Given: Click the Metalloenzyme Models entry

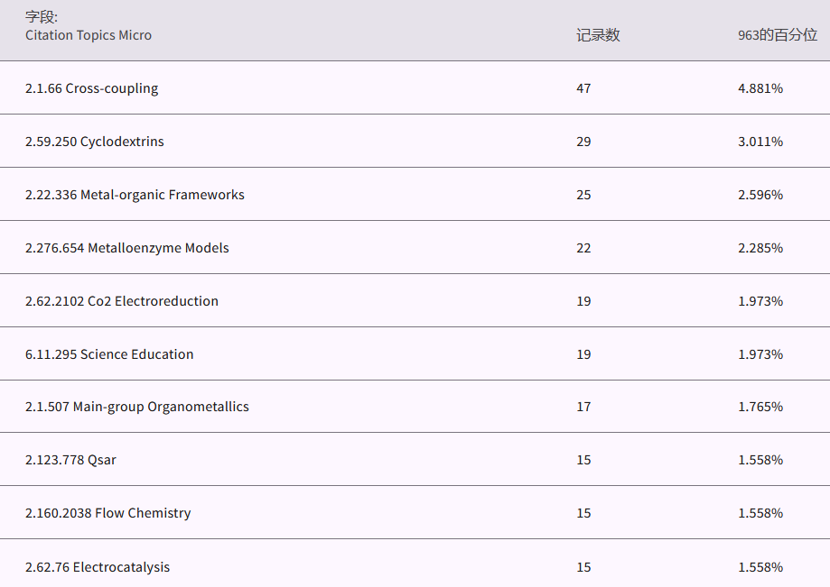Looking at the screenshot, I should (127, 248).
